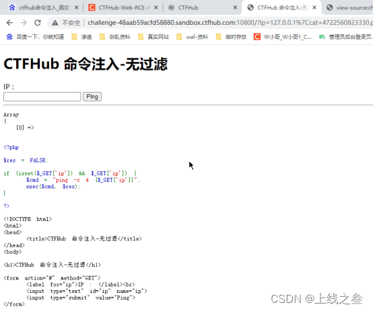Close the active CTFHub 命令注入 tab

[314, 7]
